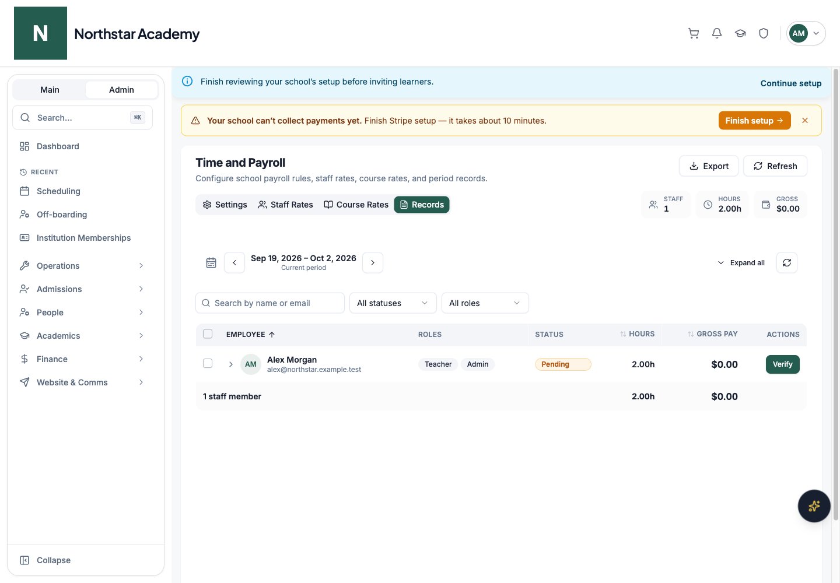Screen dimensions: 840x583
Task: Click the calendar period picker icon
Action: coord(211,263)
